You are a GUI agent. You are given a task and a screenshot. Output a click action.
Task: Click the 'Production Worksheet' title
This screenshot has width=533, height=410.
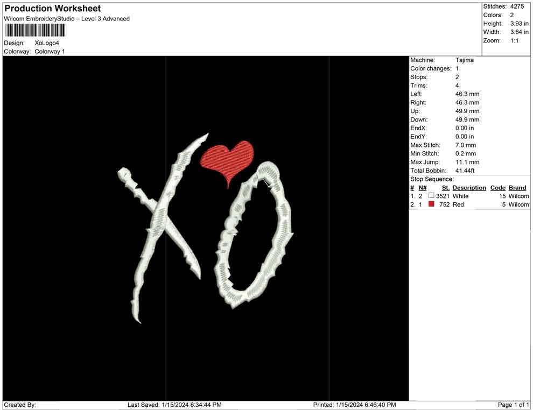pos(53,9)
